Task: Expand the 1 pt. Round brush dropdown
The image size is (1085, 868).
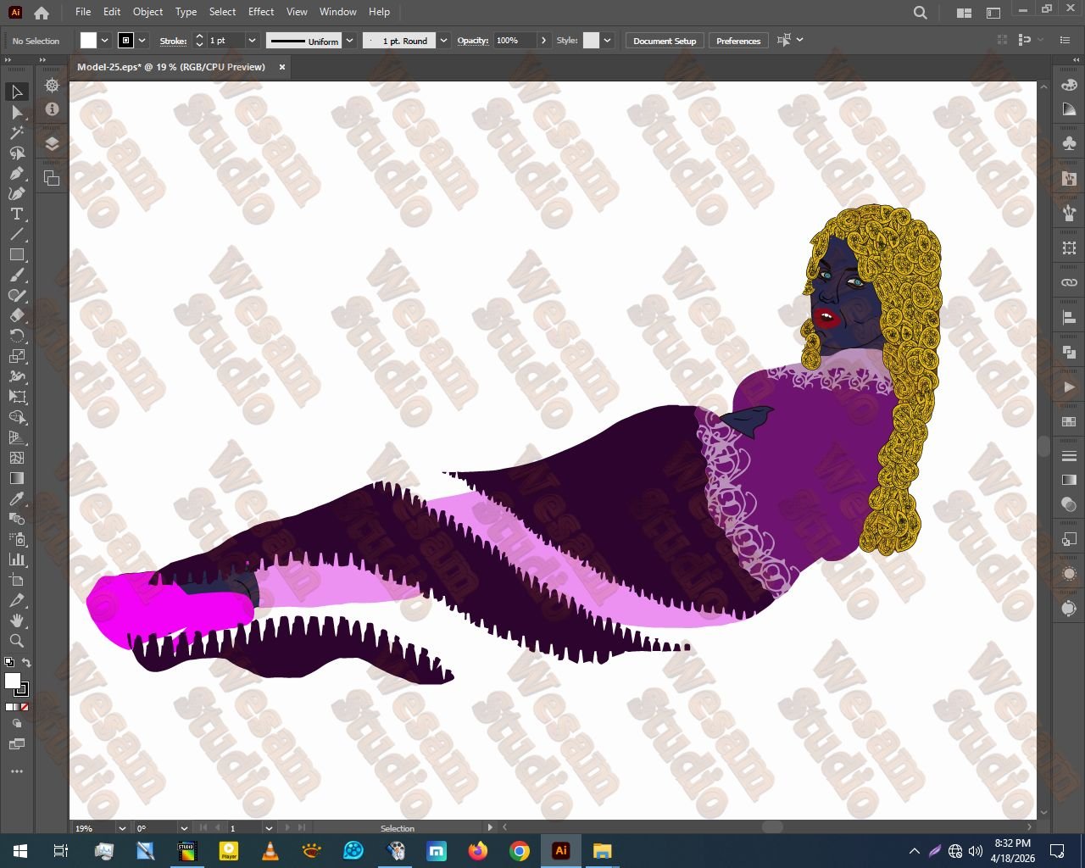Action: point(444,41)
